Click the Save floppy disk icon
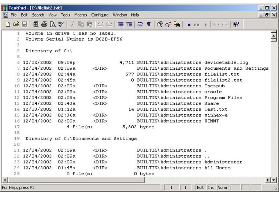The image size is (279, 209). click(24, 24)
